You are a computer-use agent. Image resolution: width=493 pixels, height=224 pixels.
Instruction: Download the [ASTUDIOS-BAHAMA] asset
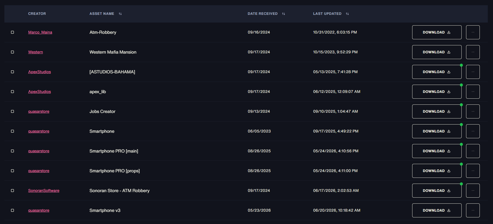(437, 72)
